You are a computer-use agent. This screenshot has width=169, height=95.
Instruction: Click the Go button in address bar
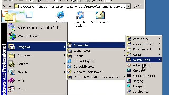click(x=138, y=6)
